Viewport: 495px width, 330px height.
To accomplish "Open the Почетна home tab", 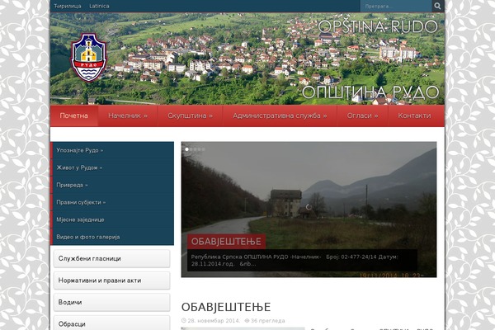I will tap(74, 115).
